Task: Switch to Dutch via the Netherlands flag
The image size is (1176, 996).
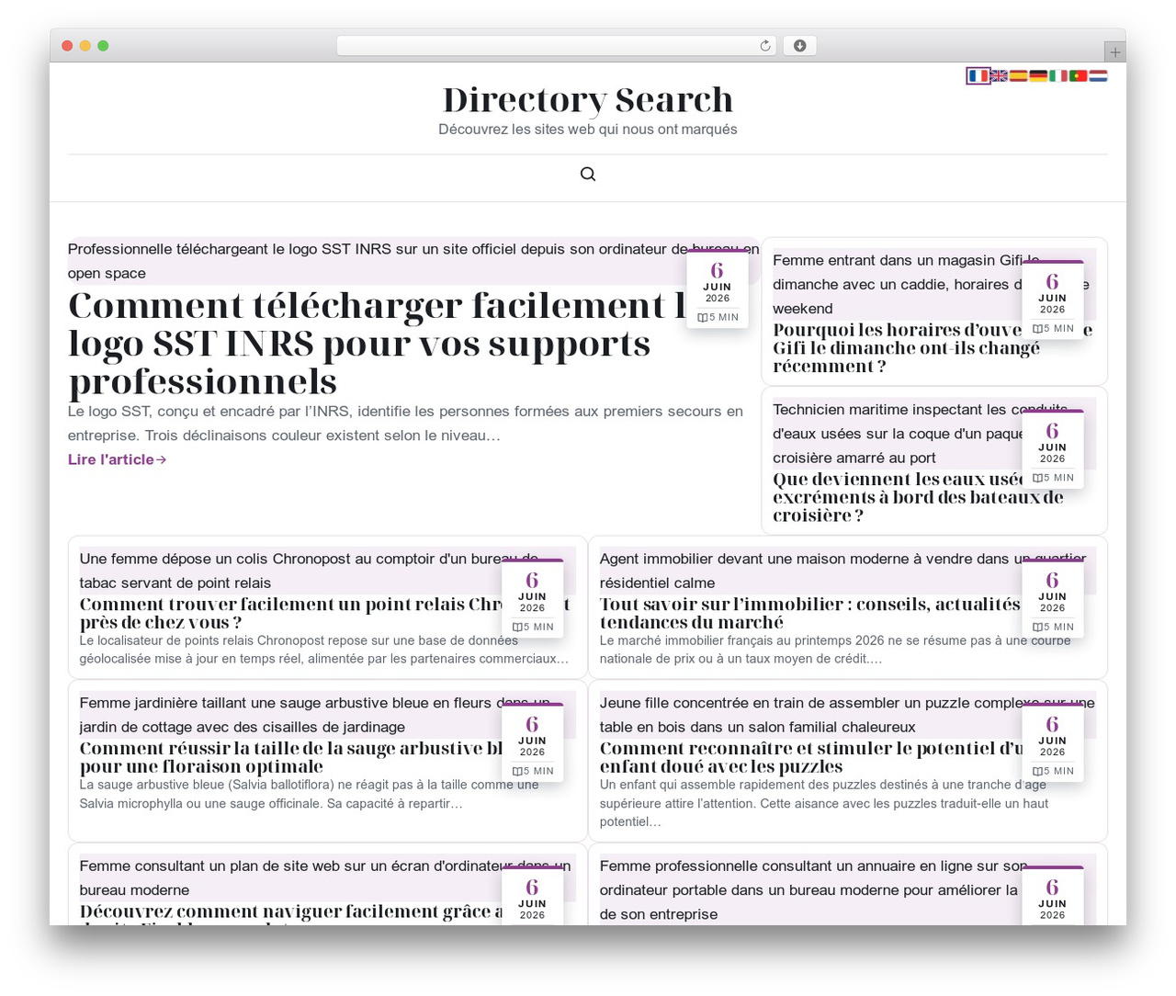Action: pyautogui.click(x=1098, y=76)
